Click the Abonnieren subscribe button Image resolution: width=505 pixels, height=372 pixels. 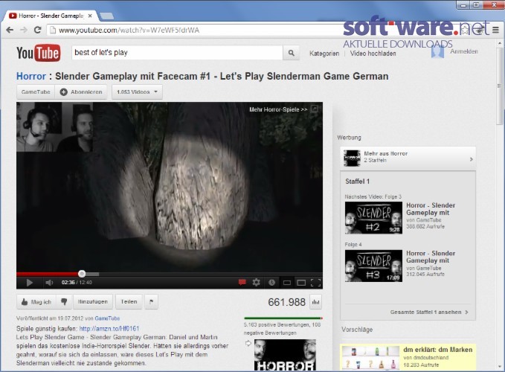(x=81, y=92)
